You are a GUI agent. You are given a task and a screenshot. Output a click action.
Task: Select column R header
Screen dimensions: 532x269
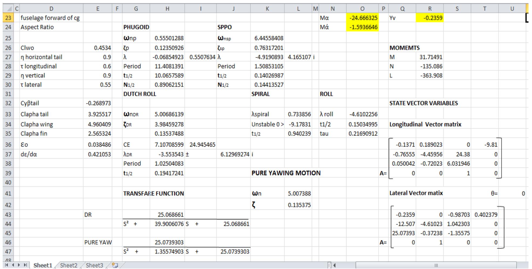430,9
